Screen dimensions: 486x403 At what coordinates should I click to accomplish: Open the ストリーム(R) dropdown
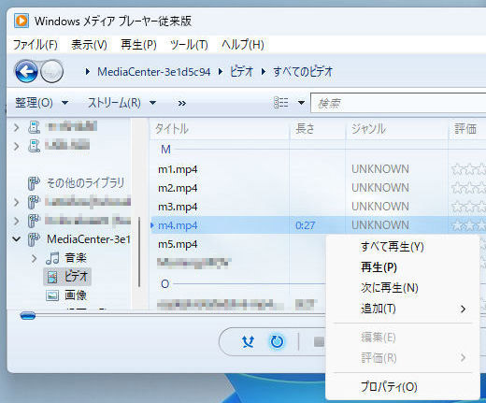121,103
